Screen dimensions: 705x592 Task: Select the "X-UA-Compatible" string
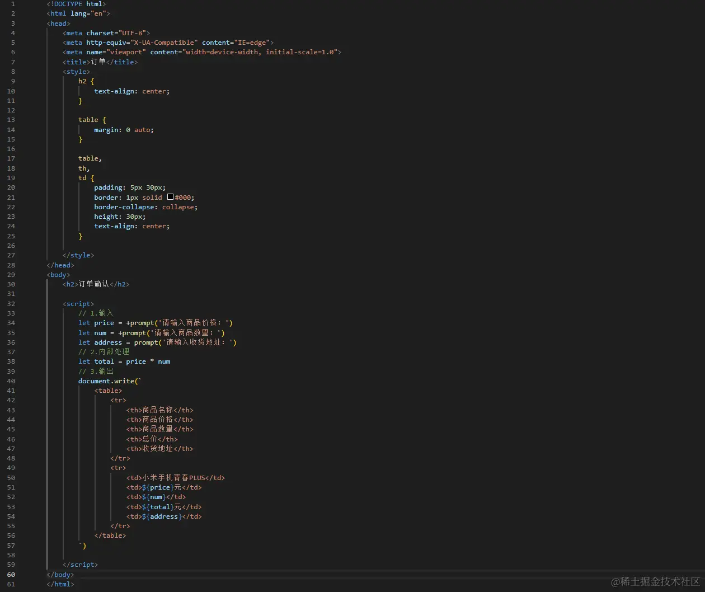164,43
